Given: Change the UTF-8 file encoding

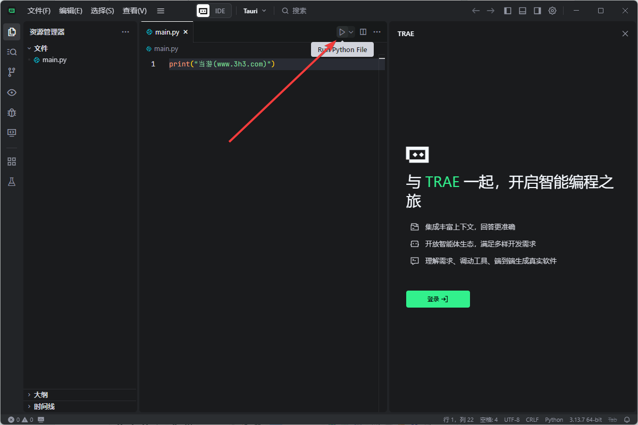Looking at the screenshot, I should pyautogui.click(x=511, y=420).
